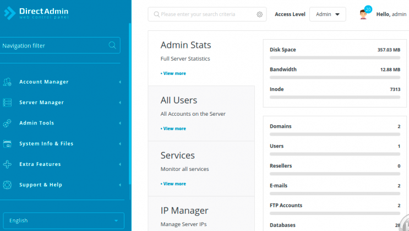This screenshot has height=231, width=409.
Task: Click the search settings gear icon
Action: pyautogui.click(x=260, y=14)
